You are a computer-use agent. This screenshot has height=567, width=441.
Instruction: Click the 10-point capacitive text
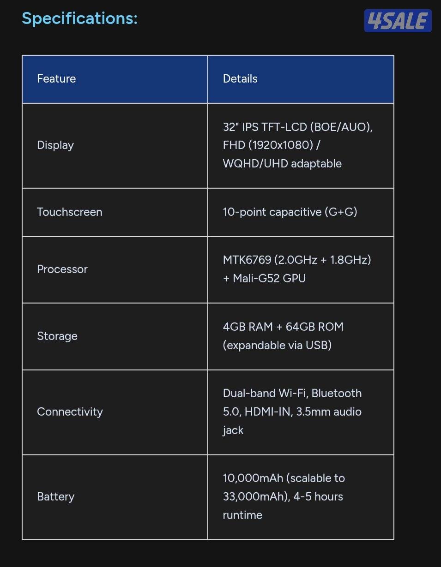[290, 212]
